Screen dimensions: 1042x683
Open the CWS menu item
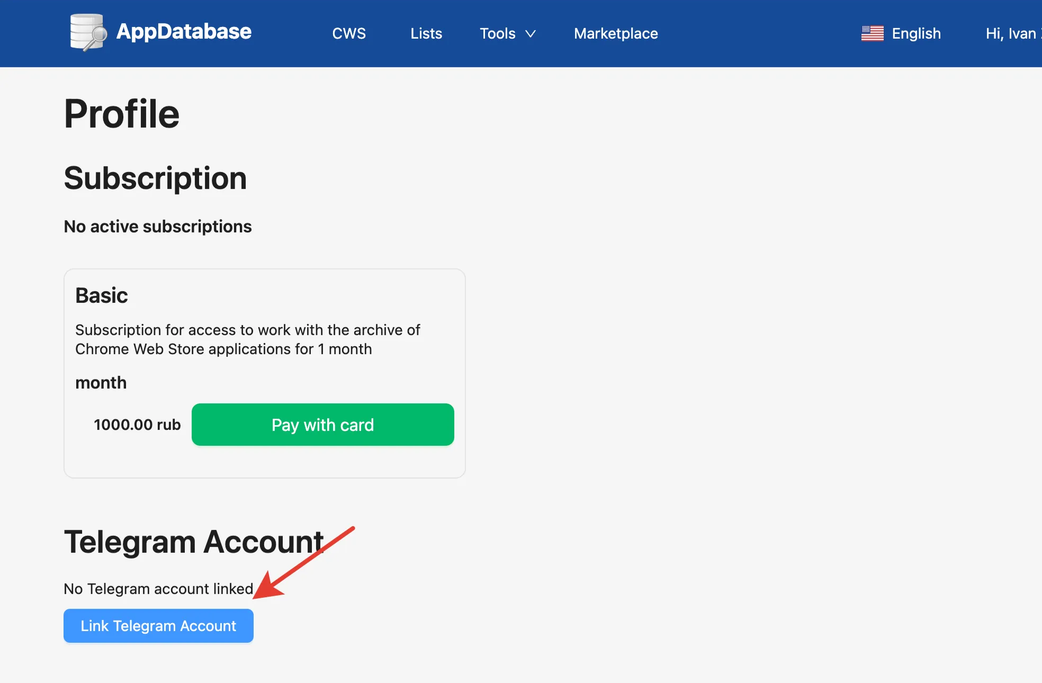(349, 33)
